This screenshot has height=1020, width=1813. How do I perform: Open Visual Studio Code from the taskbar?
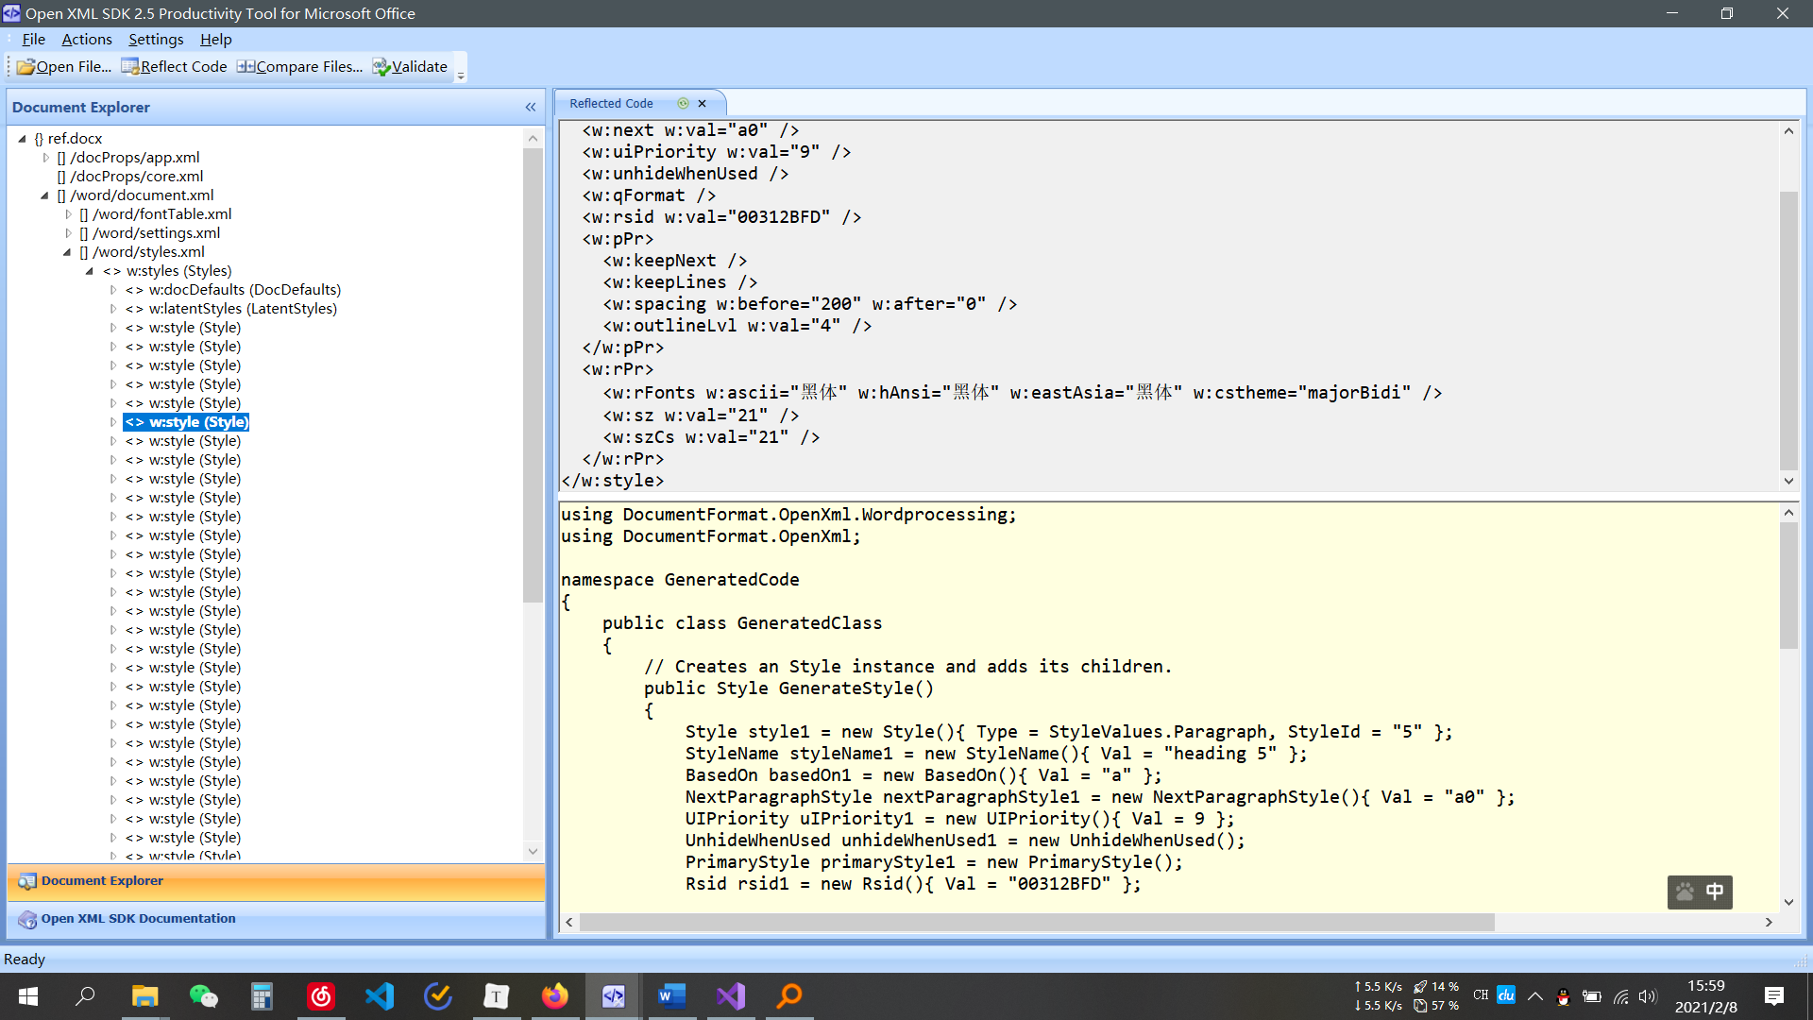click(x=380, y=996)
